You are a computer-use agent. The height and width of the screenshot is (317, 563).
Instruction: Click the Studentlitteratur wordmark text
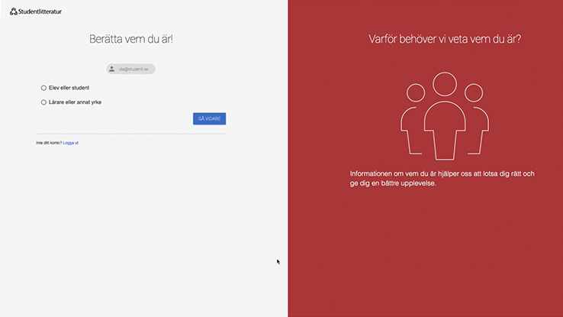point(41,11)
